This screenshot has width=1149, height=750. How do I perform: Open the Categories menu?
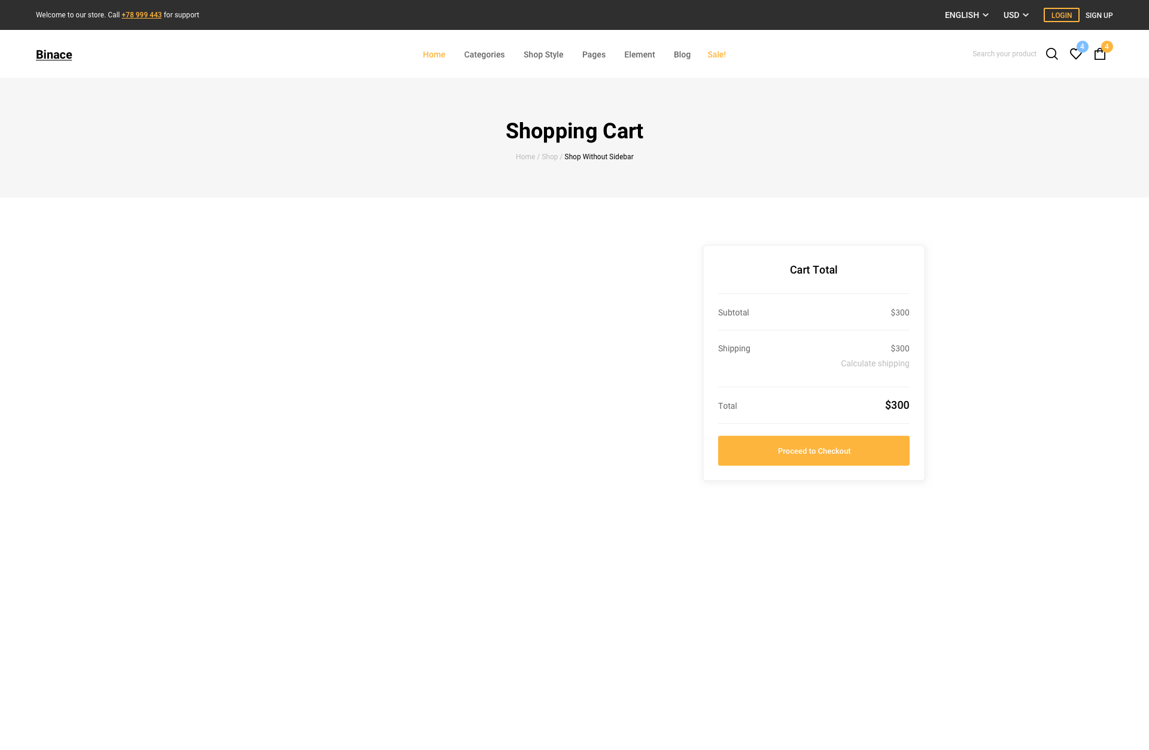484,54
